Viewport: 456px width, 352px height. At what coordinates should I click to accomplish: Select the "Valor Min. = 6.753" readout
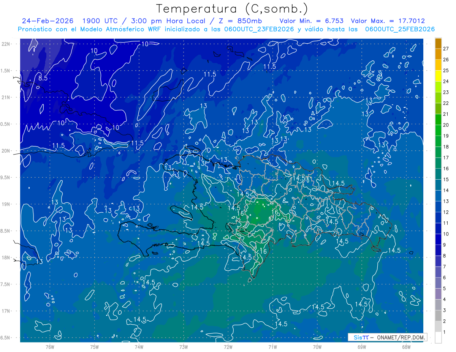312,21
